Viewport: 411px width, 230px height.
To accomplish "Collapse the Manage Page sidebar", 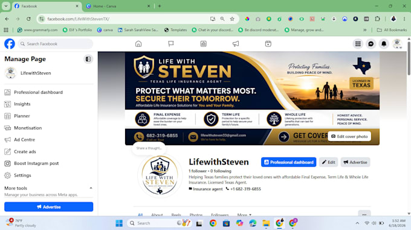I will click(x=88, y=59).
